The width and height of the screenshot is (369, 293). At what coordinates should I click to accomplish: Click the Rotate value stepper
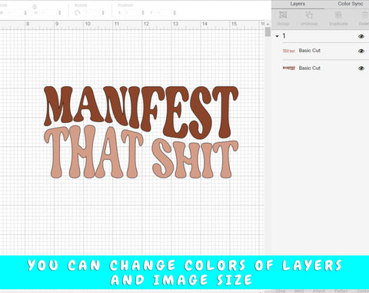coord(103,12)
